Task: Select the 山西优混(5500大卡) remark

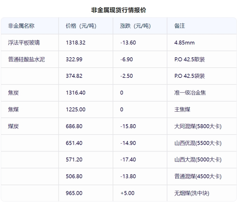Action: pos(198,143)
